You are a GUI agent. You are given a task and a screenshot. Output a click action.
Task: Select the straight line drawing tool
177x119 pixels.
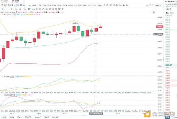pos(7,9)
